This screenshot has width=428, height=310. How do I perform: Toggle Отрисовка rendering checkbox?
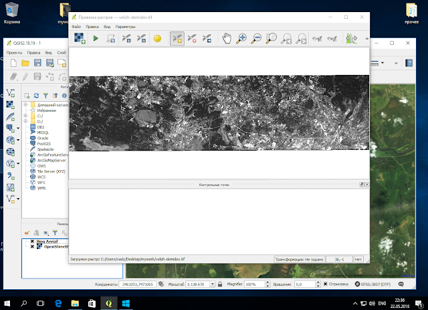(x=326, y=284)
